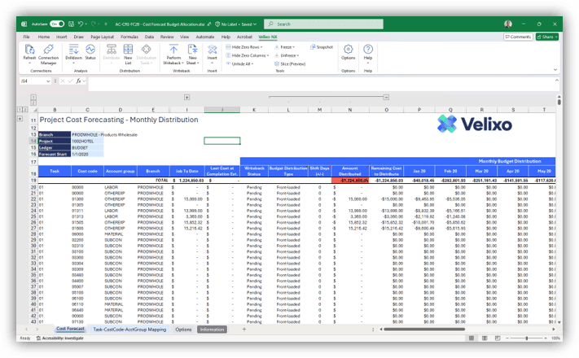Open the Hide Zero Columns dropdown
Image resolution: width=579 pixels, height=358 pixels.
[x=247, y=55]
